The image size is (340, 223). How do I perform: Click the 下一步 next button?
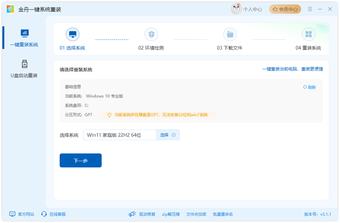[x=81, y=160]
